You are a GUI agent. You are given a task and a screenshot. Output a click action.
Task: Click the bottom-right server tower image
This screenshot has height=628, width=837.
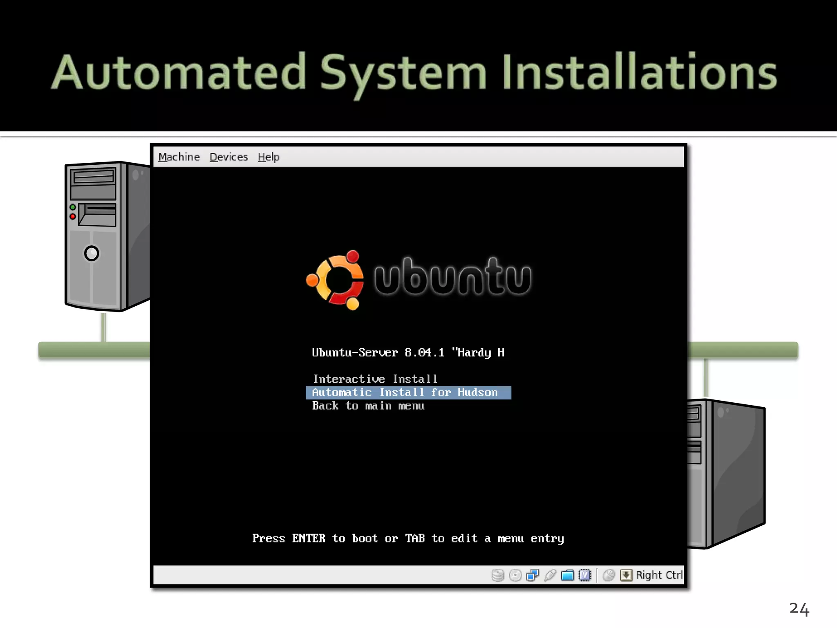(726, 474)
